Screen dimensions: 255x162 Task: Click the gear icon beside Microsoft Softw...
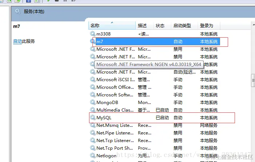93,95
